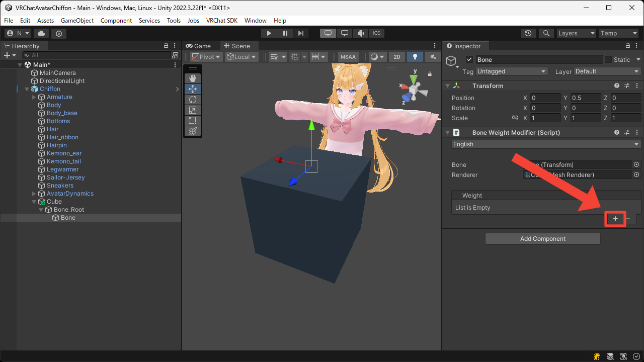Select the iOS platform button
This screenshot has width=644, height=362.
[377, 33]
